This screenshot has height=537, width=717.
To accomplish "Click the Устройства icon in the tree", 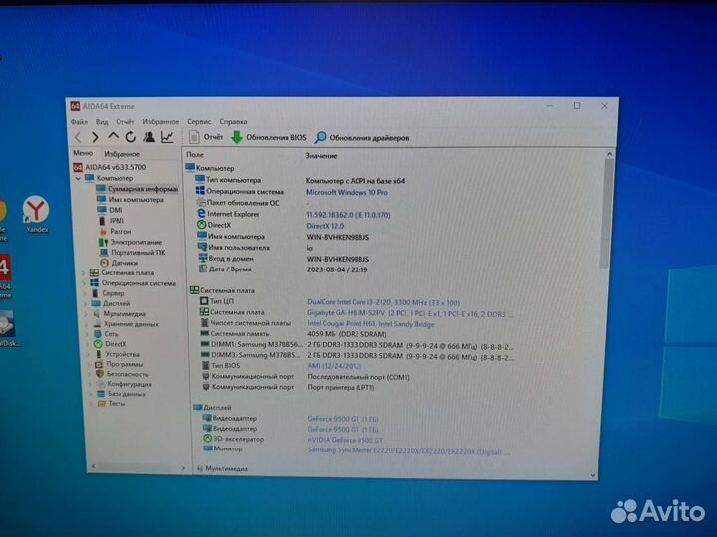I will point(98,354).
